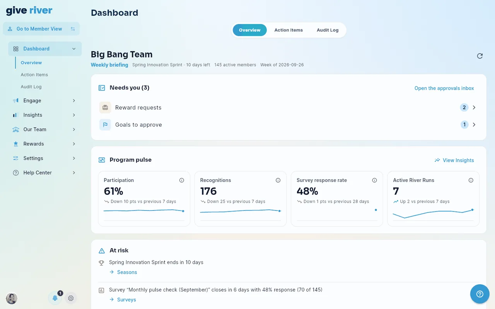Click the Active River Runs sparkline chart
495x309 pixels.
click(433, 214)
